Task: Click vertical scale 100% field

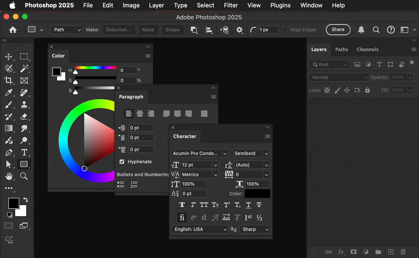Action: pos(193,184)
